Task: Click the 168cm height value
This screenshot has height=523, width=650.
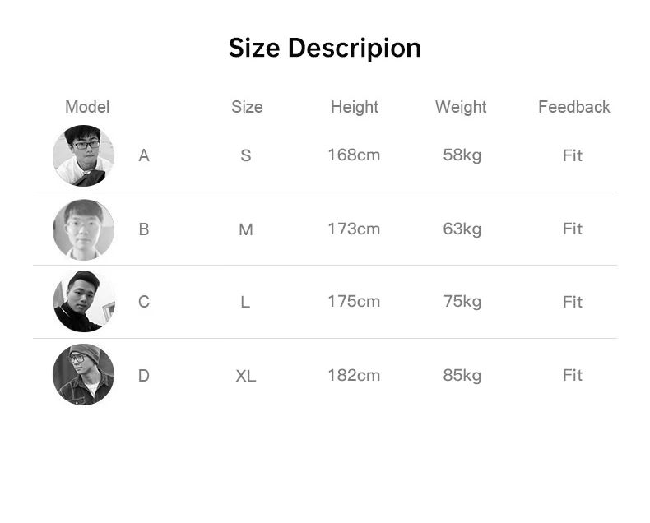Action: tap(354, 155)
